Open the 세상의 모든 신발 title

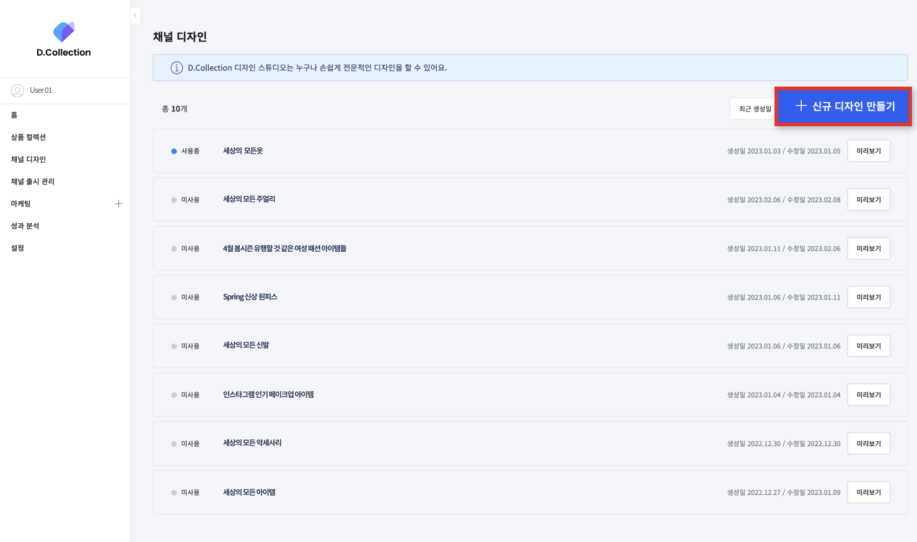tap(246, 345)
